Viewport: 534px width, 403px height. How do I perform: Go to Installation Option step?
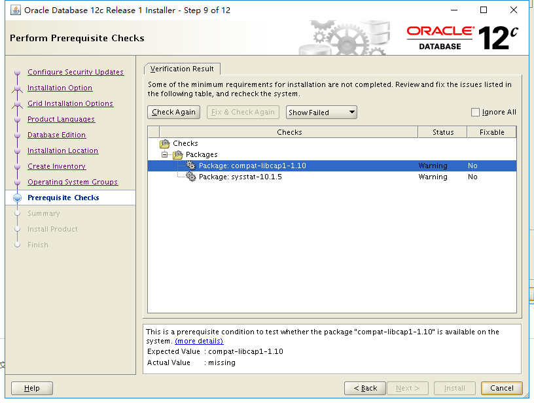pyautogui.click(x=60, y=88)
